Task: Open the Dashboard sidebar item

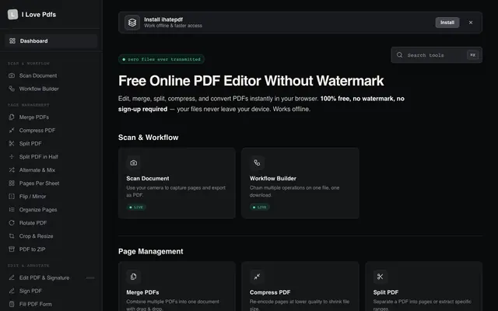Action: [51, 41]
